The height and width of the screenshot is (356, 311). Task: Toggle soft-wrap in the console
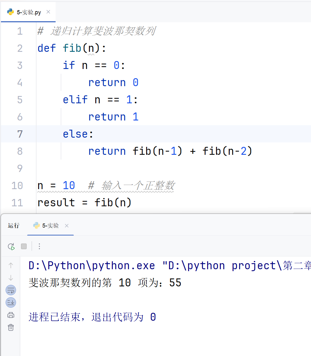coord(11,290)
